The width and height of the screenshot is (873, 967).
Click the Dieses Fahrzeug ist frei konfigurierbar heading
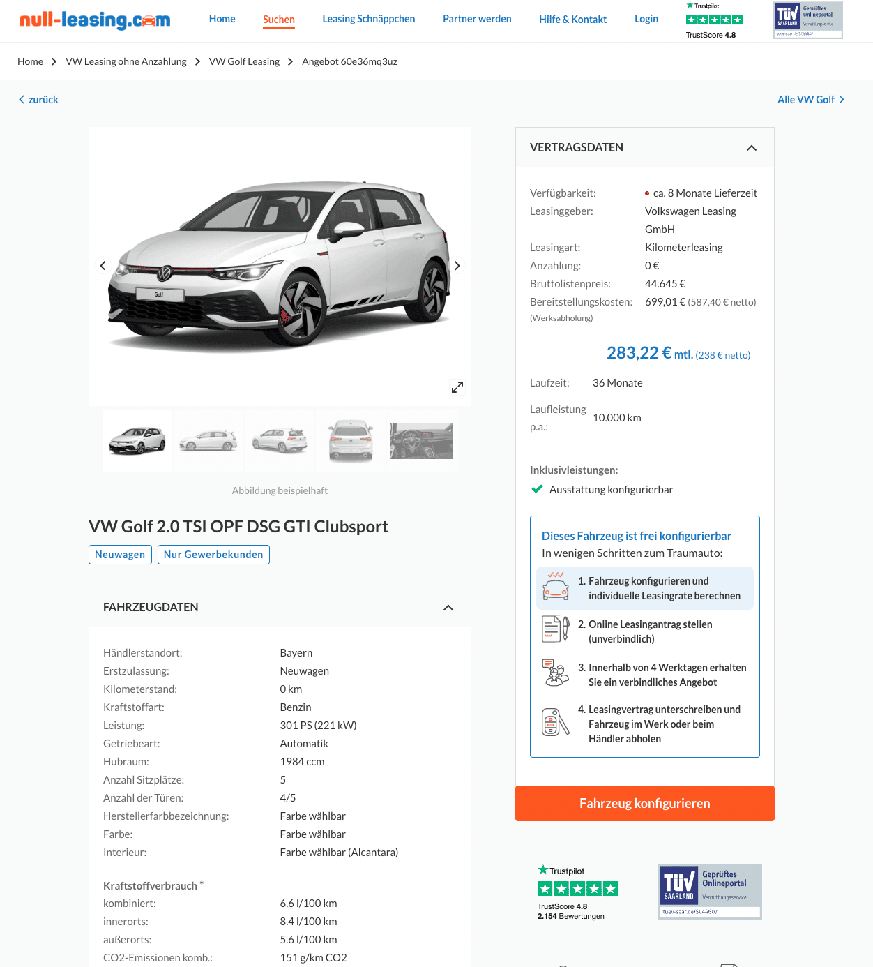pyautogui.click(x=637, y=536)
